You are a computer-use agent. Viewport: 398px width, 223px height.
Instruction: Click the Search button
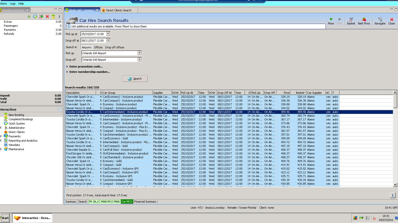135,79
